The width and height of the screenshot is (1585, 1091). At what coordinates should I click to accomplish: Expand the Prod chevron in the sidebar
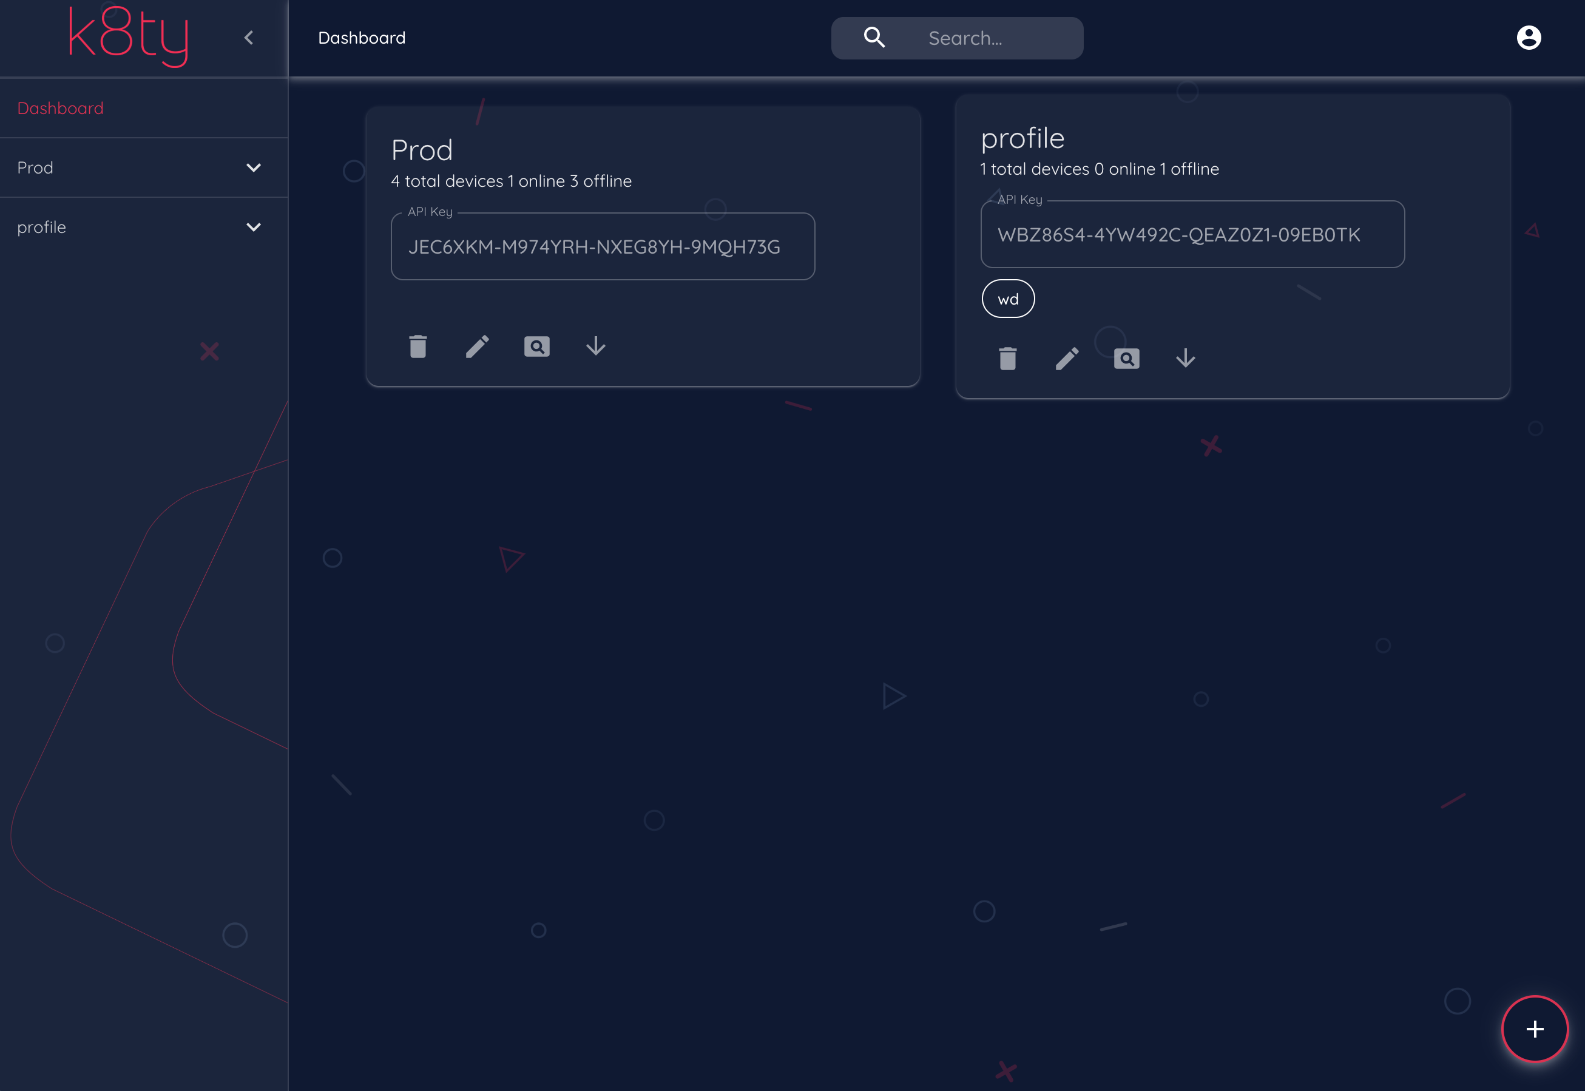[254, 168]
